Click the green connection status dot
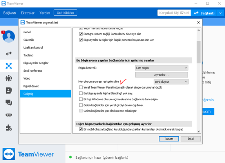This screenshot has width=225, height=163. pos(71,157)
